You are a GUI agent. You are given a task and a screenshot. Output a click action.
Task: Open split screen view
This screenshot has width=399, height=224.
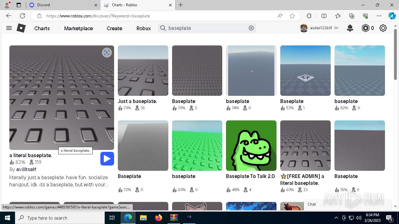coord(324,16)
